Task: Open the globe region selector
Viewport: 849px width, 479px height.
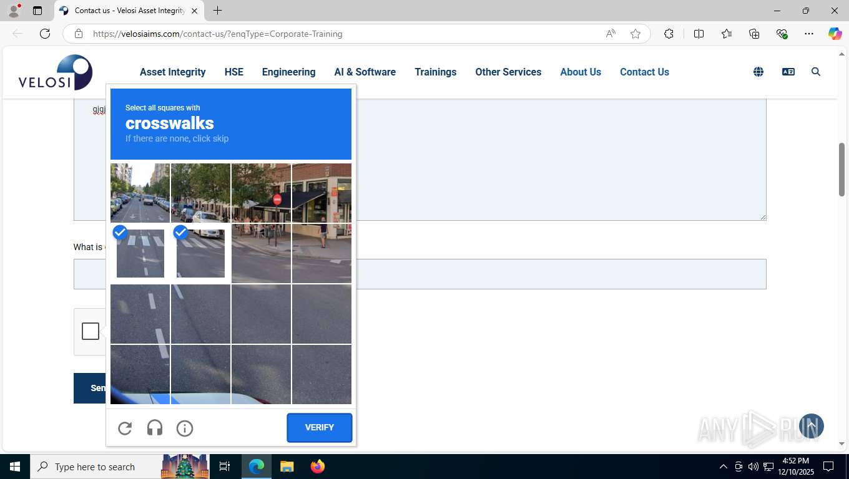Action: (758, 72)
